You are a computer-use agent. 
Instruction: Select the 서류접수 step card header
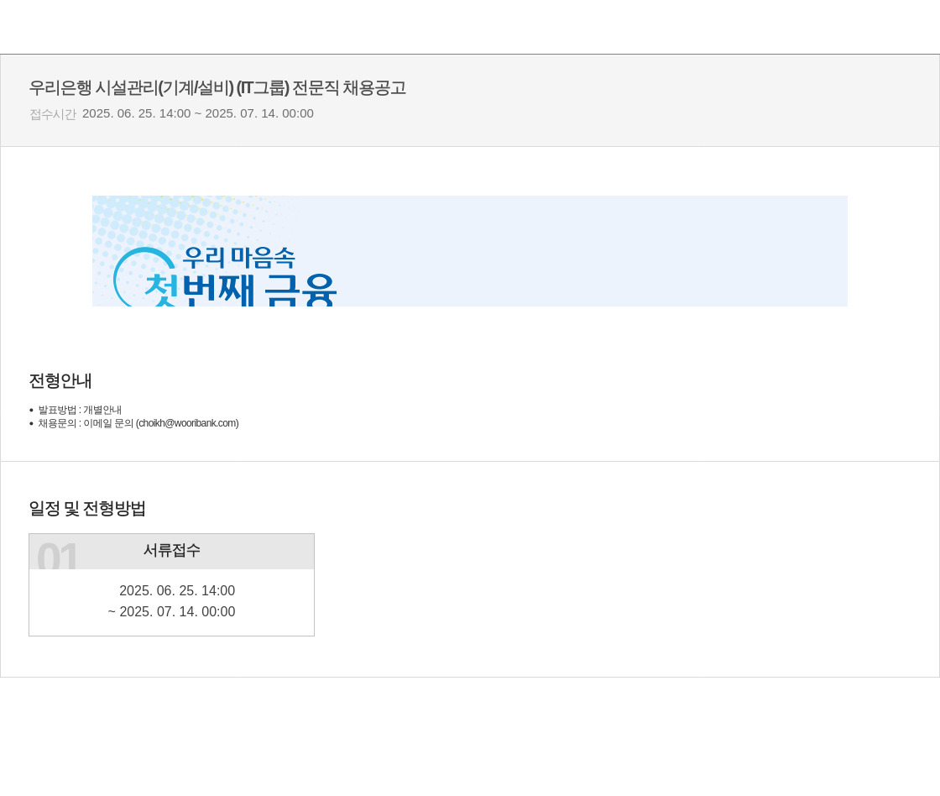pos(171,552)
